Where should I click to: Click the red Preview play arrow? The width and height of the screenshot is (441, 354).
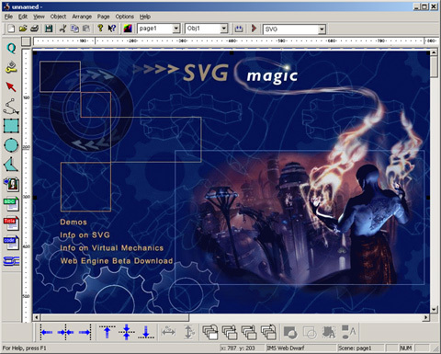pos(254,29)
